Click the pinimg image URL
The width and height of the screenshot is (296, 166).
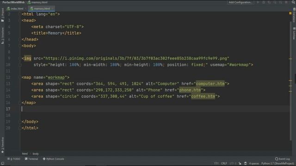[x=136, y=59]
